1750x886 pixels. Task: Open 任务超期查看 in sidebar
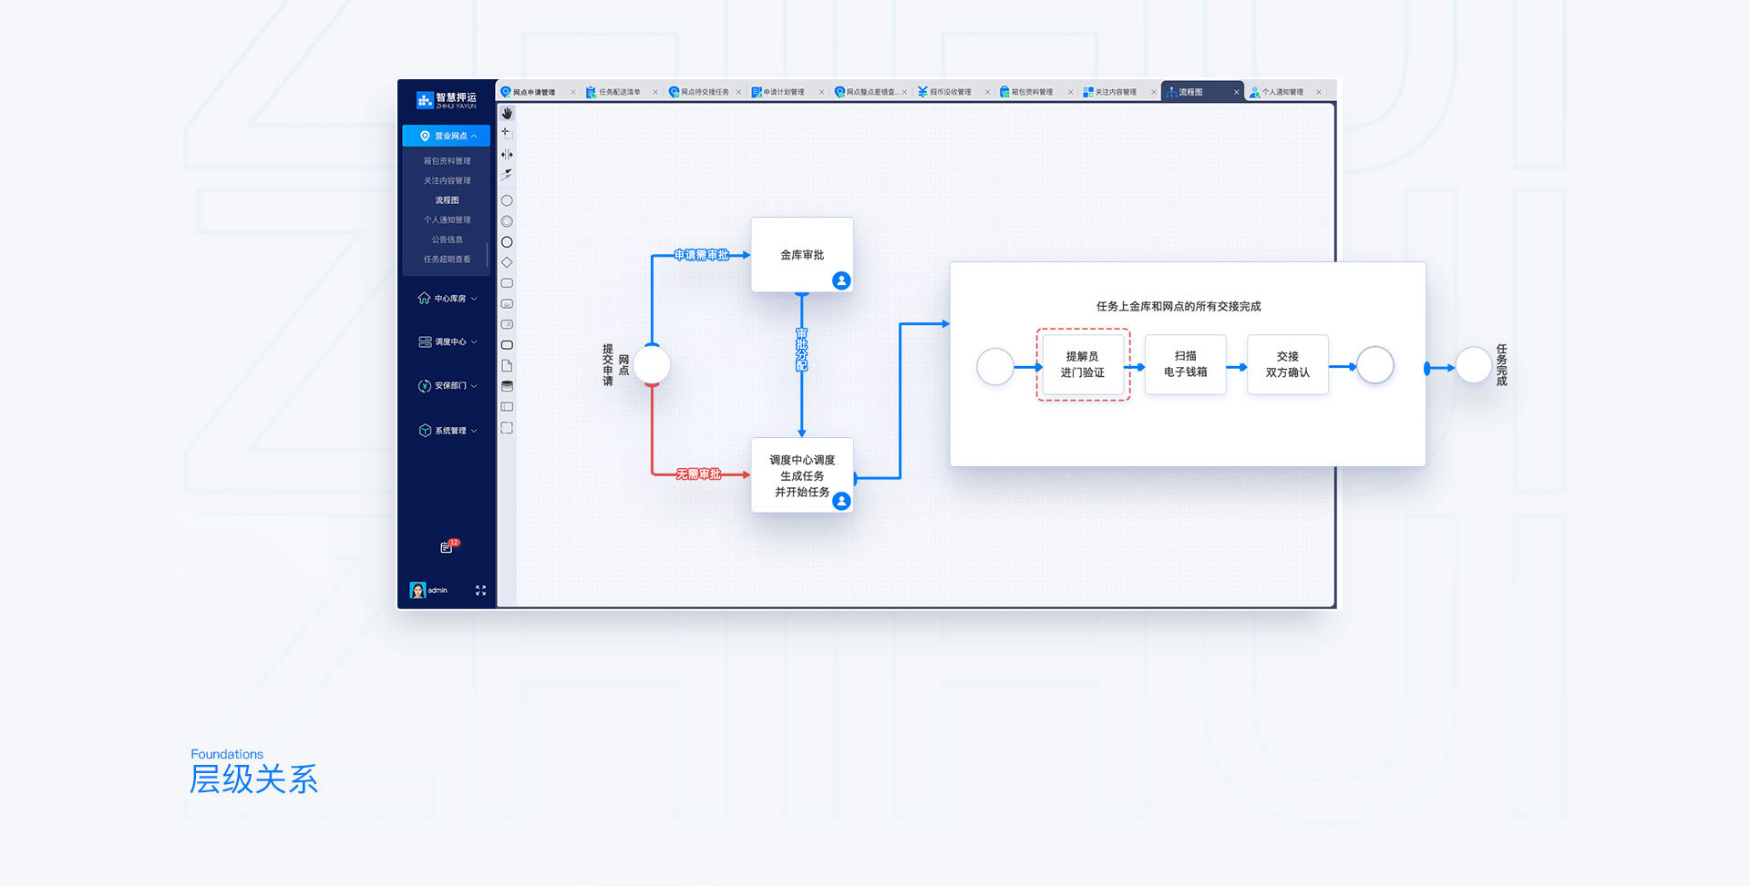click(x=447, y=260)
